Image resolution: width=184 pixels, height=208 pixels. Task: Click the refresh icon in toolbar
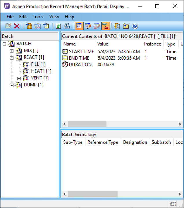coord(58,26)
